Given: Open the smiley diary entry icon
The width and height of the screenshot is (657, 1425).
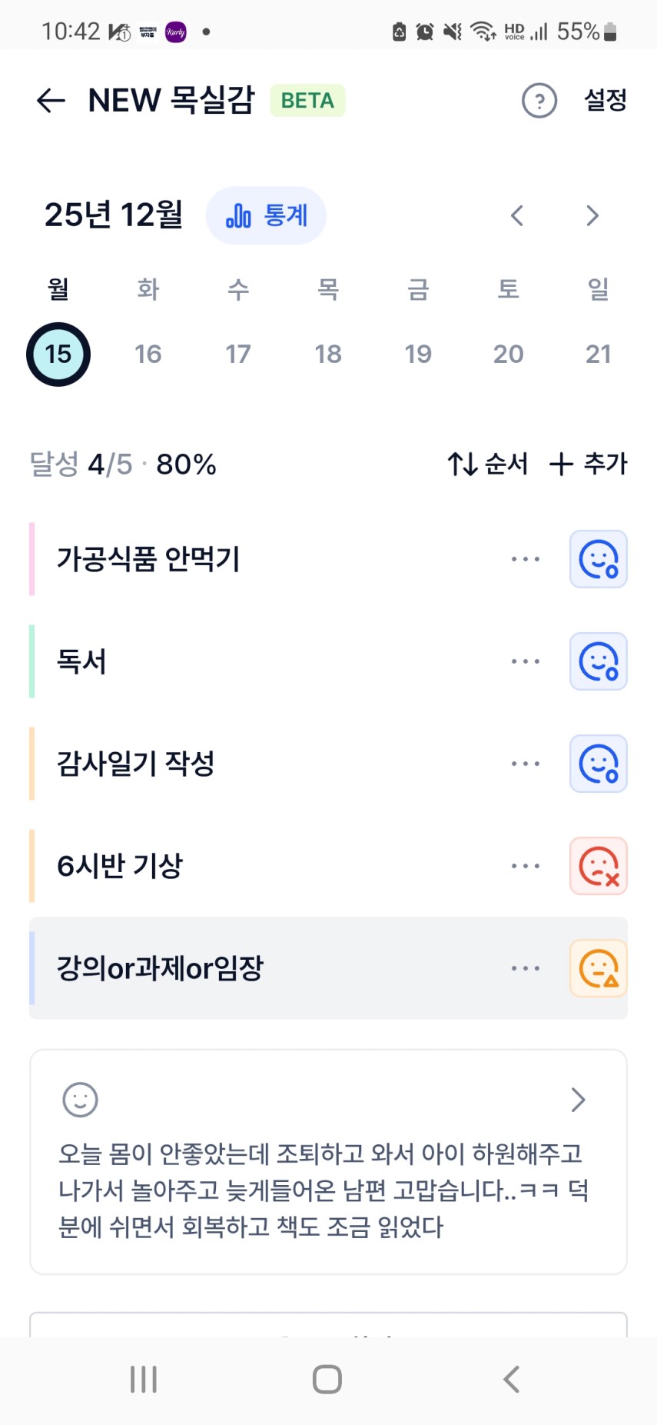Looking at the screenshot, I should pos(80,1100).
